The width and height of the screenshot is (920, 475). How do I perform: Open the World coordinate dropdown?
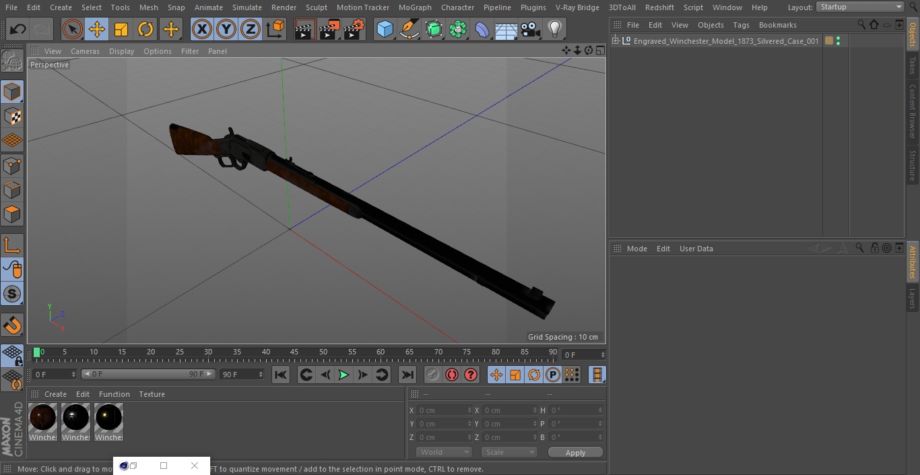(x=444, y=452)
